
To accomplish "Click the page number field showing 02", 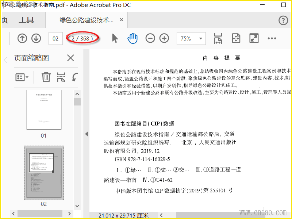I will (x=55, y=39).
